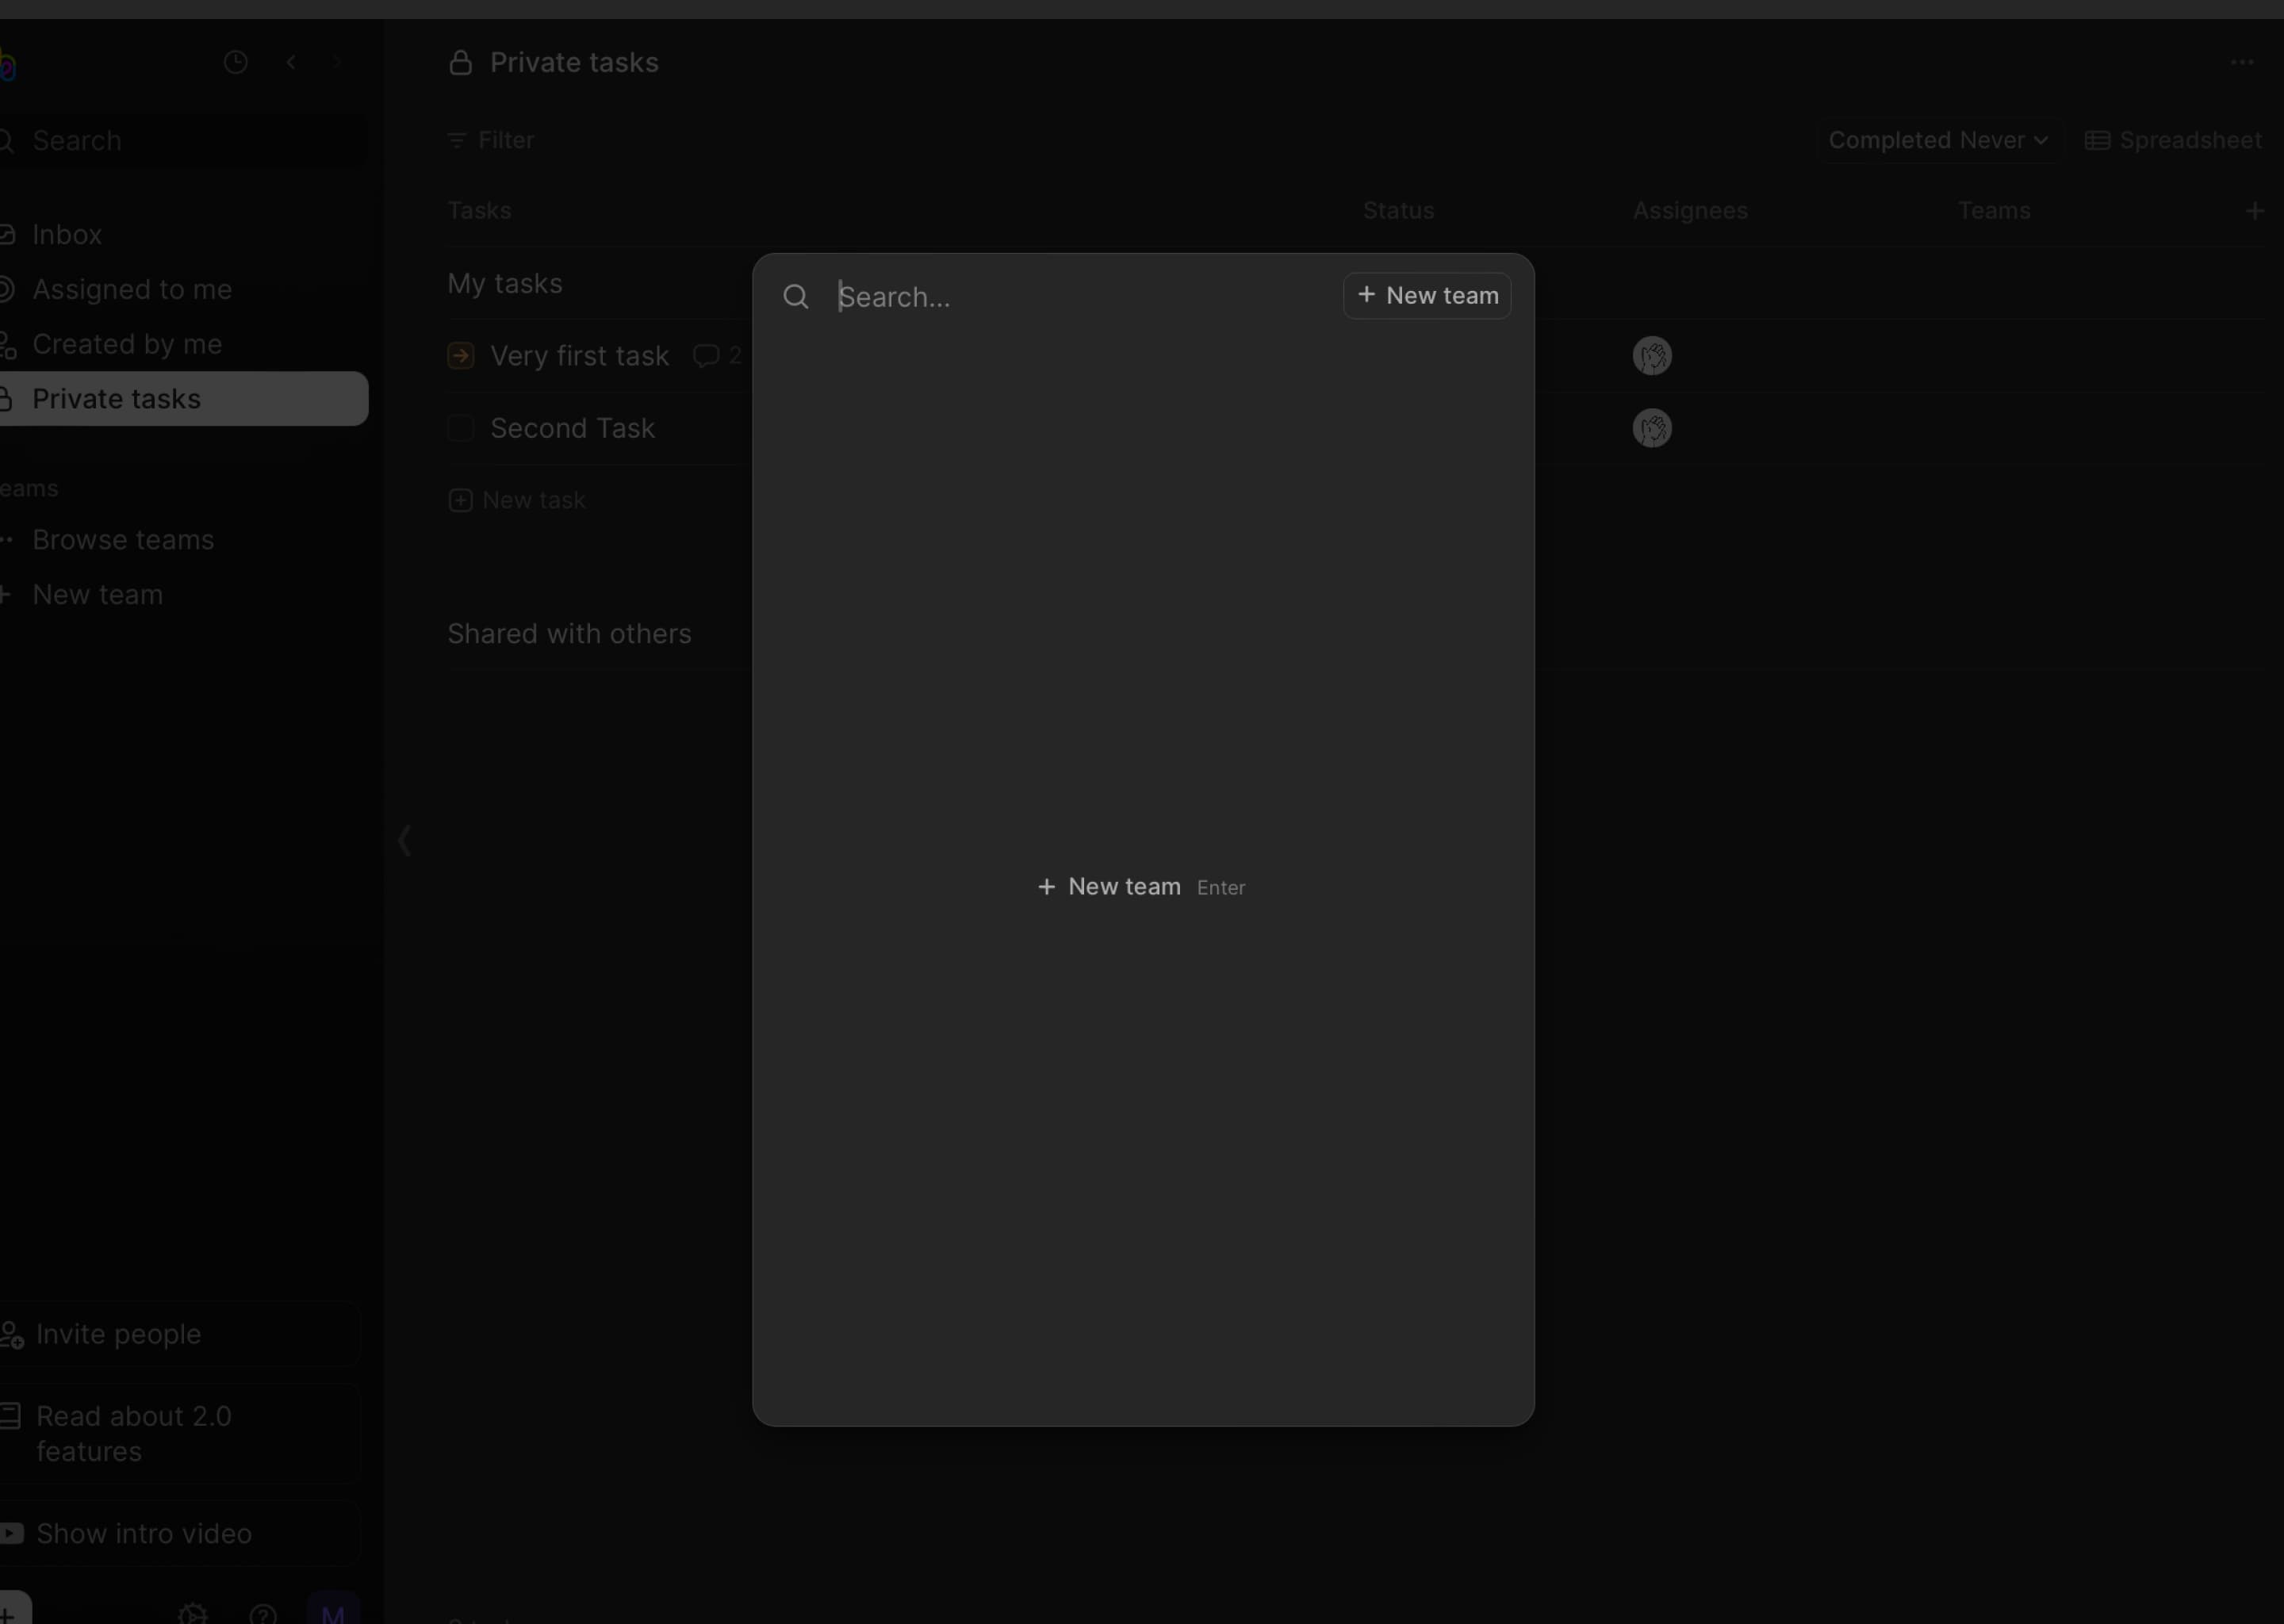Screen dimensions: 2284x1624
Task: Click the lock icon next to Private tasks
Action: tap(460, 63)
